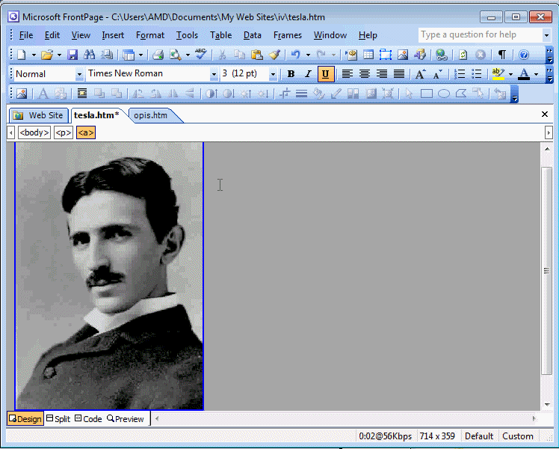The height and width of the screenshot is (449, 559).
Task: Switch to Preview mode
Action: pos(126,419)
